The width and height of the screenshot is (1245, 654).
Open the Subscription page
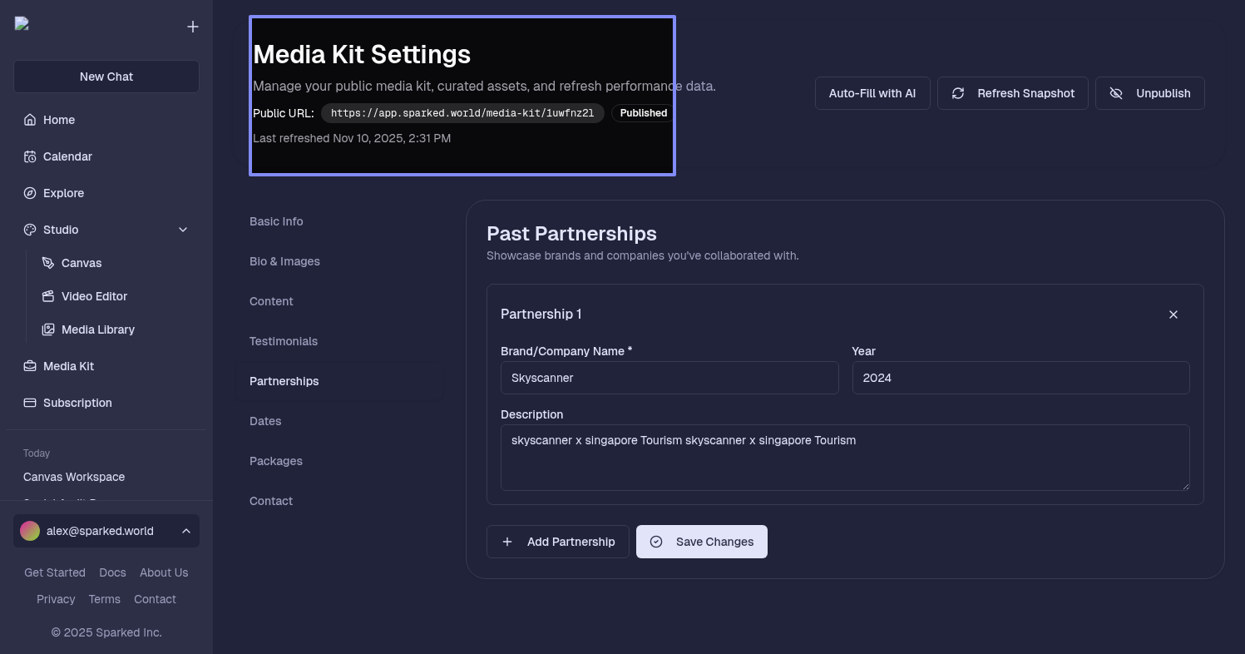77,403
